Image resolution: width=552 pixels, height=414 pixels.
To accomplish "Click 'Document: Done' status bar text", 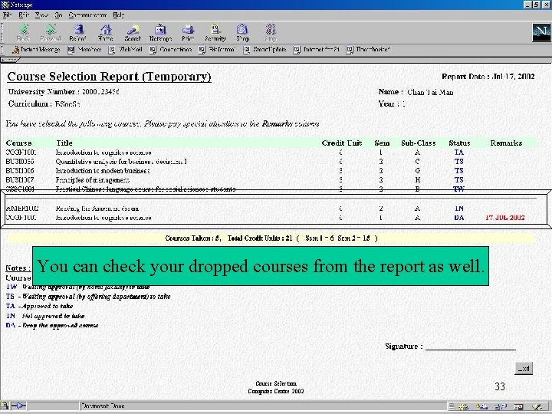I will pos(103,406).
